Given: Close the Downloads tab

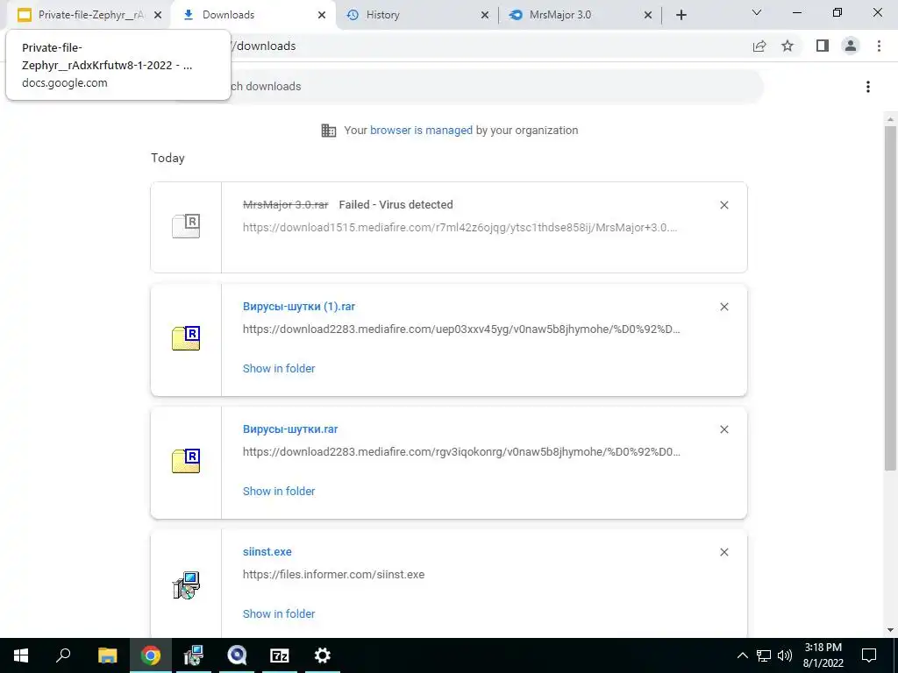Looking at the screenshot, I should click(322, 15).
